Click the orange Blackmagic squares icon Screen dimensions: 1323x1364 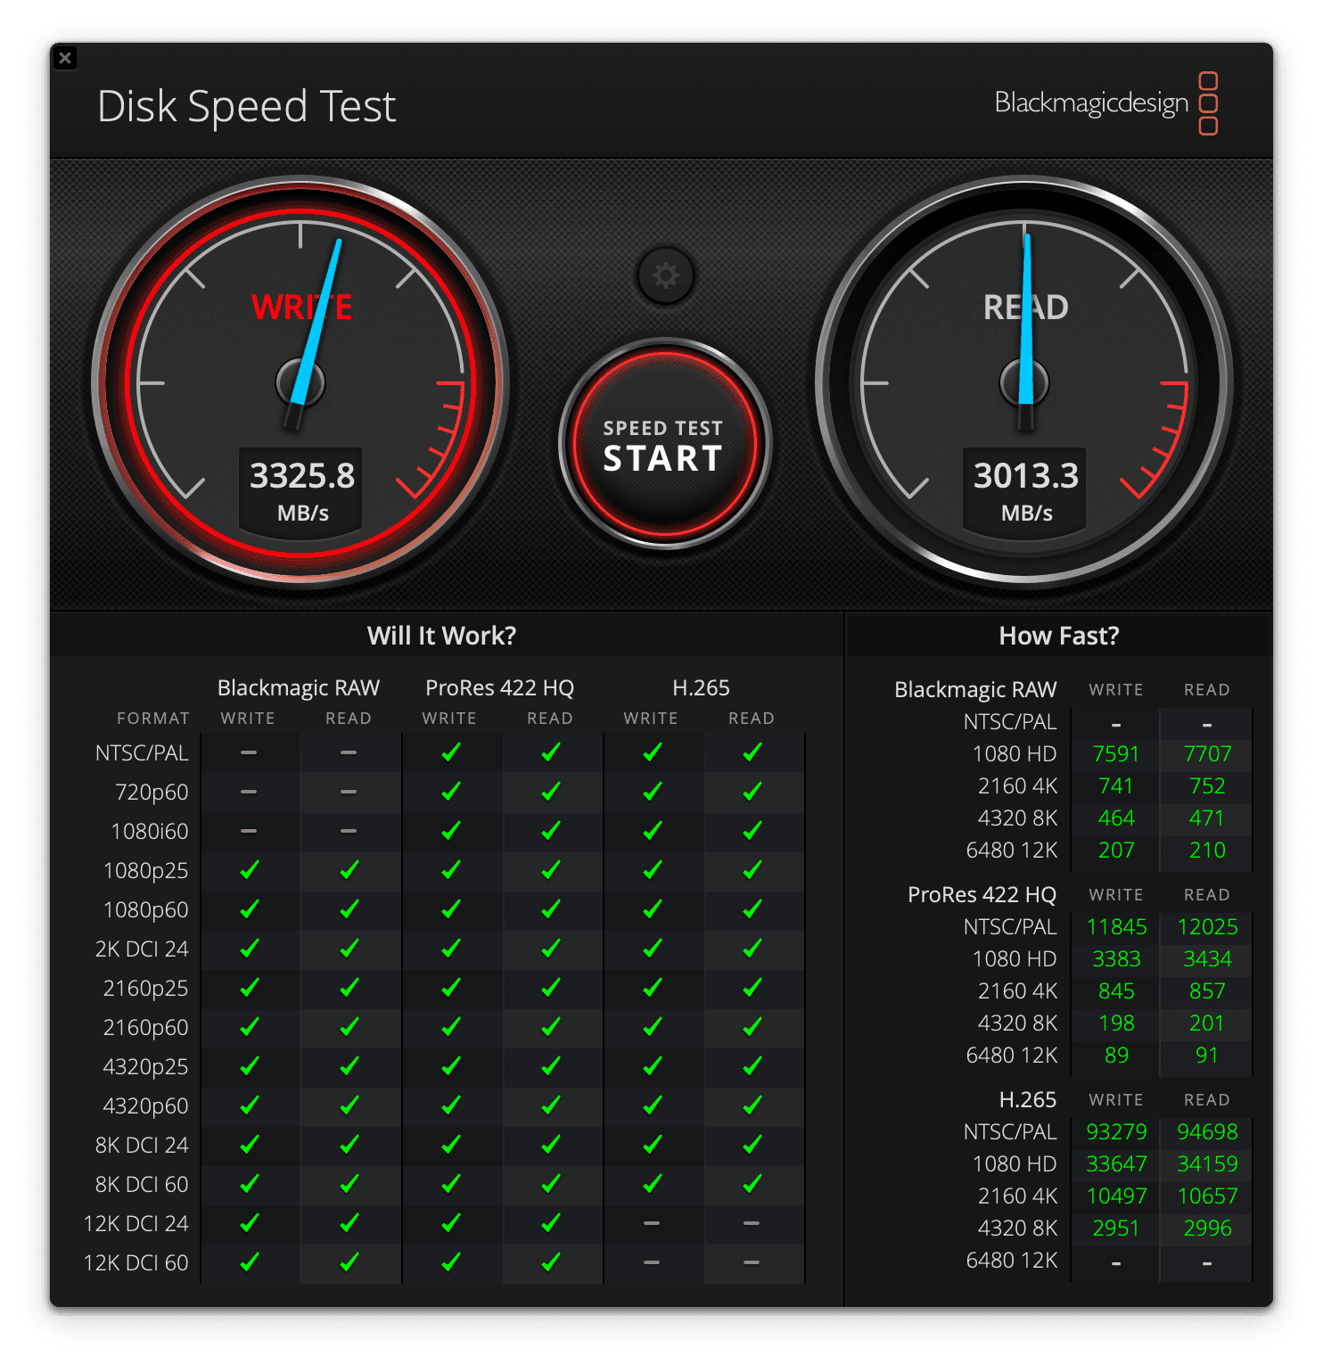tap(1209, 102)
